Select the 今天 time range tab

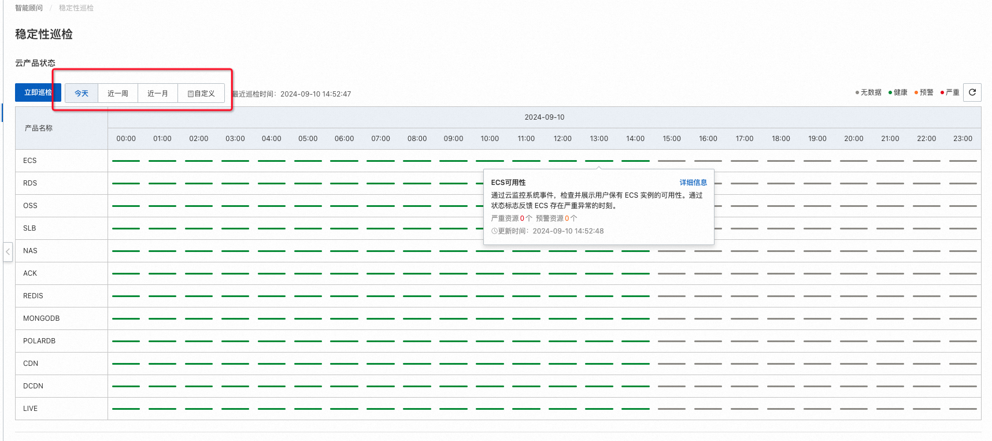(82, 93)
